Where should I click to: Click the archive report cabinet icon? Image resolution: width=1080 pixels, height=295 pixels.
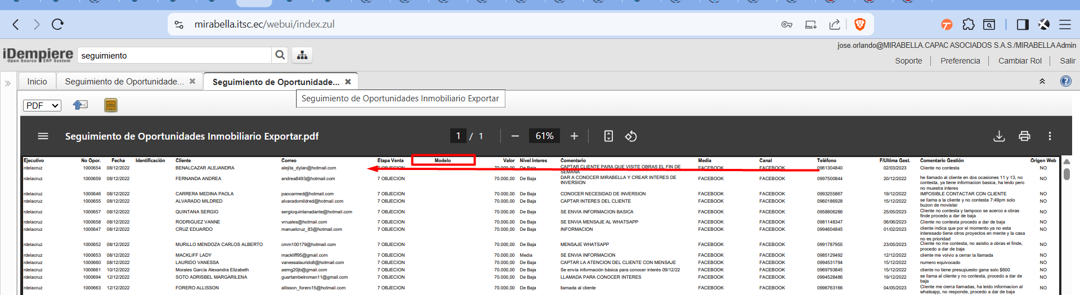point(111,105)
